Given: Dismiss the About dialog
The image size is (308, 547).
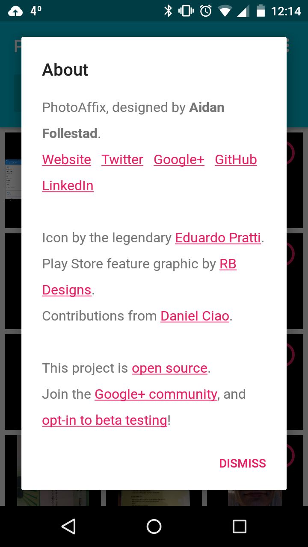Looking at the screenshot, I should (243, 463).
